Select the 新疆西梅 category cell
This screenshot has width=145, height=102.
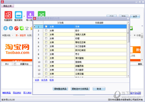click(101, 66)
